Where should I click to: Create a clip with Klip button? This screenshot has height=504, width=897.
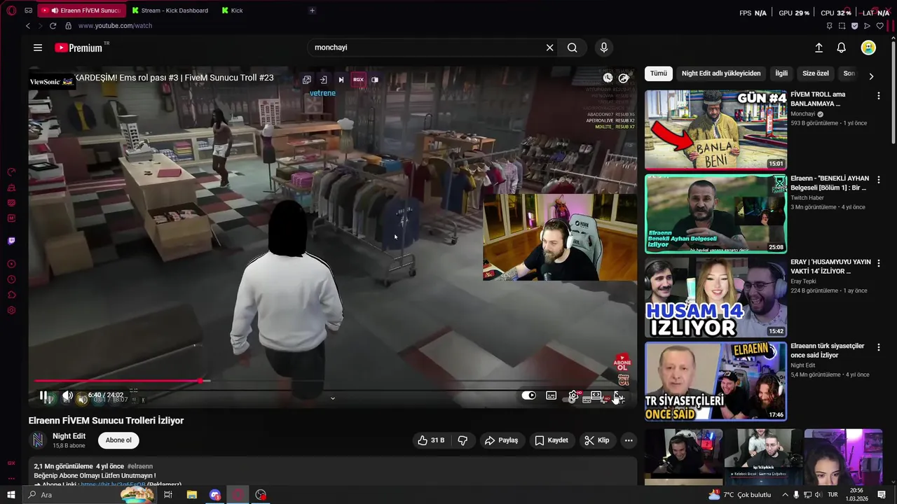point(597,440)
